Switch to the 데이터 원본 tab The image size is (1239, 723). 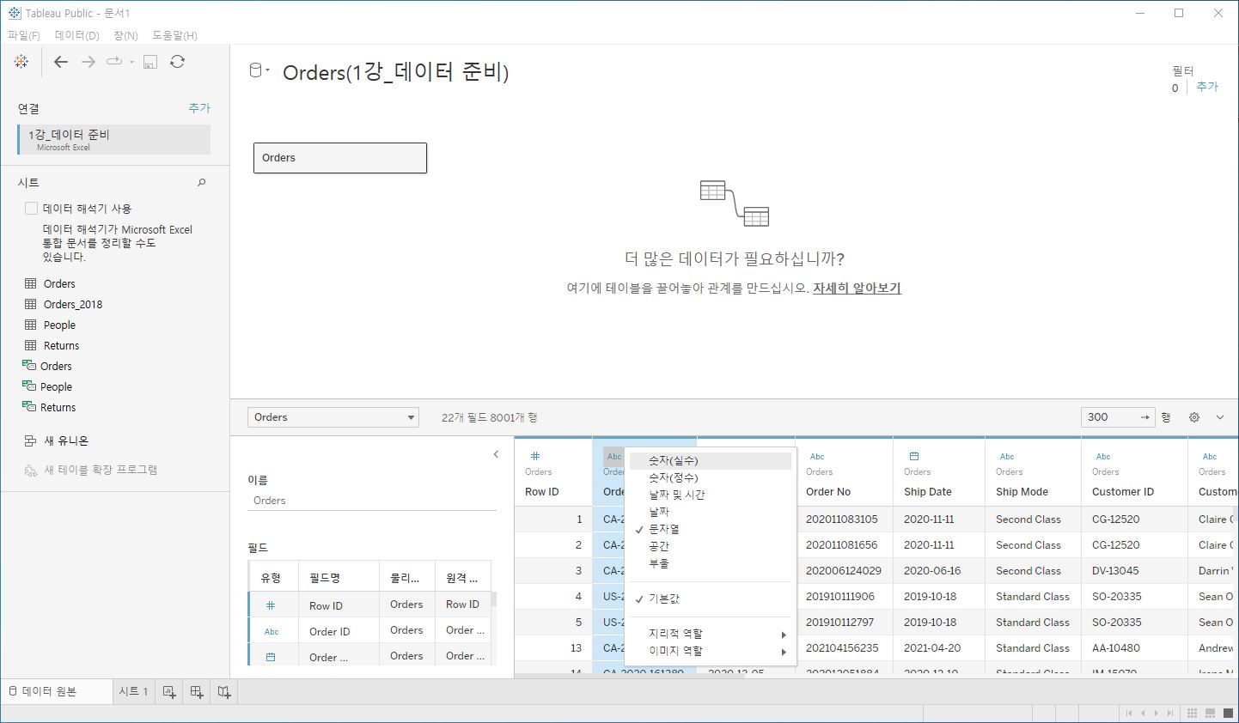pyautogui.click(x=56, y=691)
